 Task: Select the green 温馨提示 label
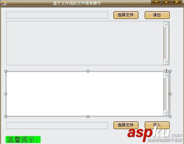pyautogui.click(x=23, y=139)
